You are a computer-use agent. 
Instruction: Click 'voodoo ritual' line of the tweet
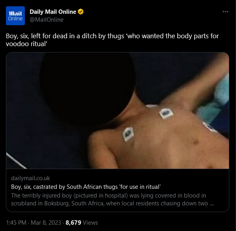[x=26, y=44]
